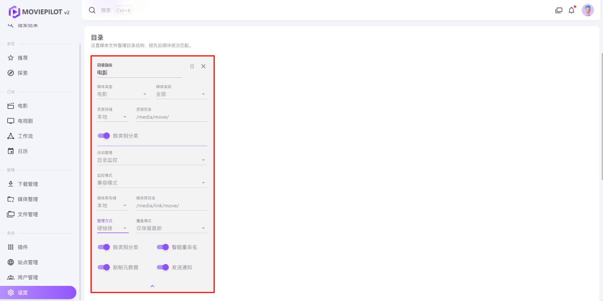Open the 监控模式 dropdown showing 兼容模式
This screenshot has width=603, height=301.
point(152,183)
